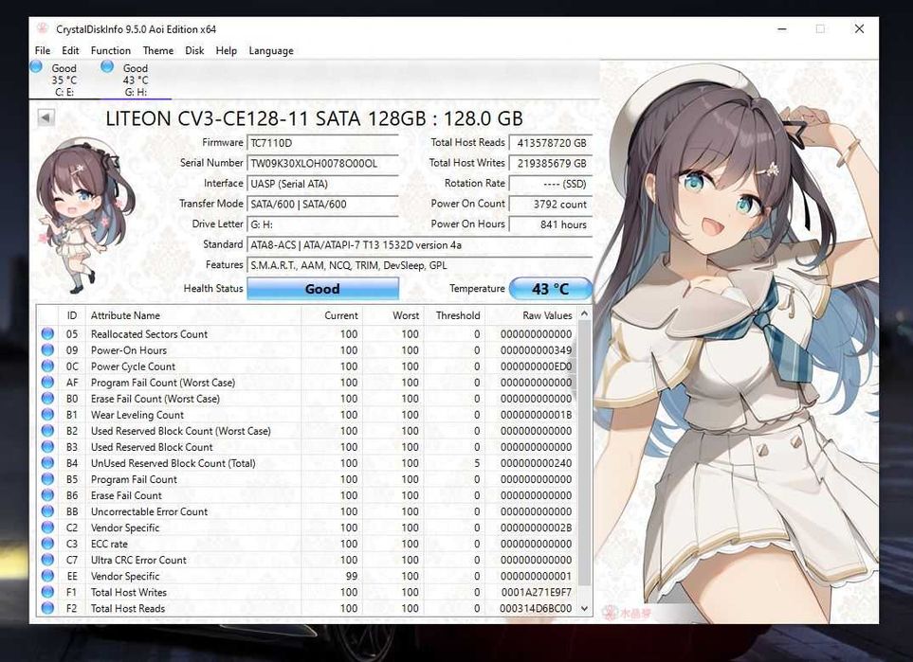The width and height of the screenshot is (913, 662).
Task: Open the Function menu
Action: click(x=111, y=50)
